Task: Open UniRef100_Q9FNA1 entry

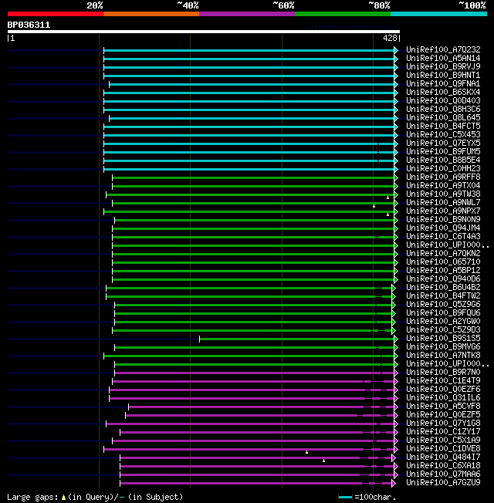Action: [x=443, y=84]
